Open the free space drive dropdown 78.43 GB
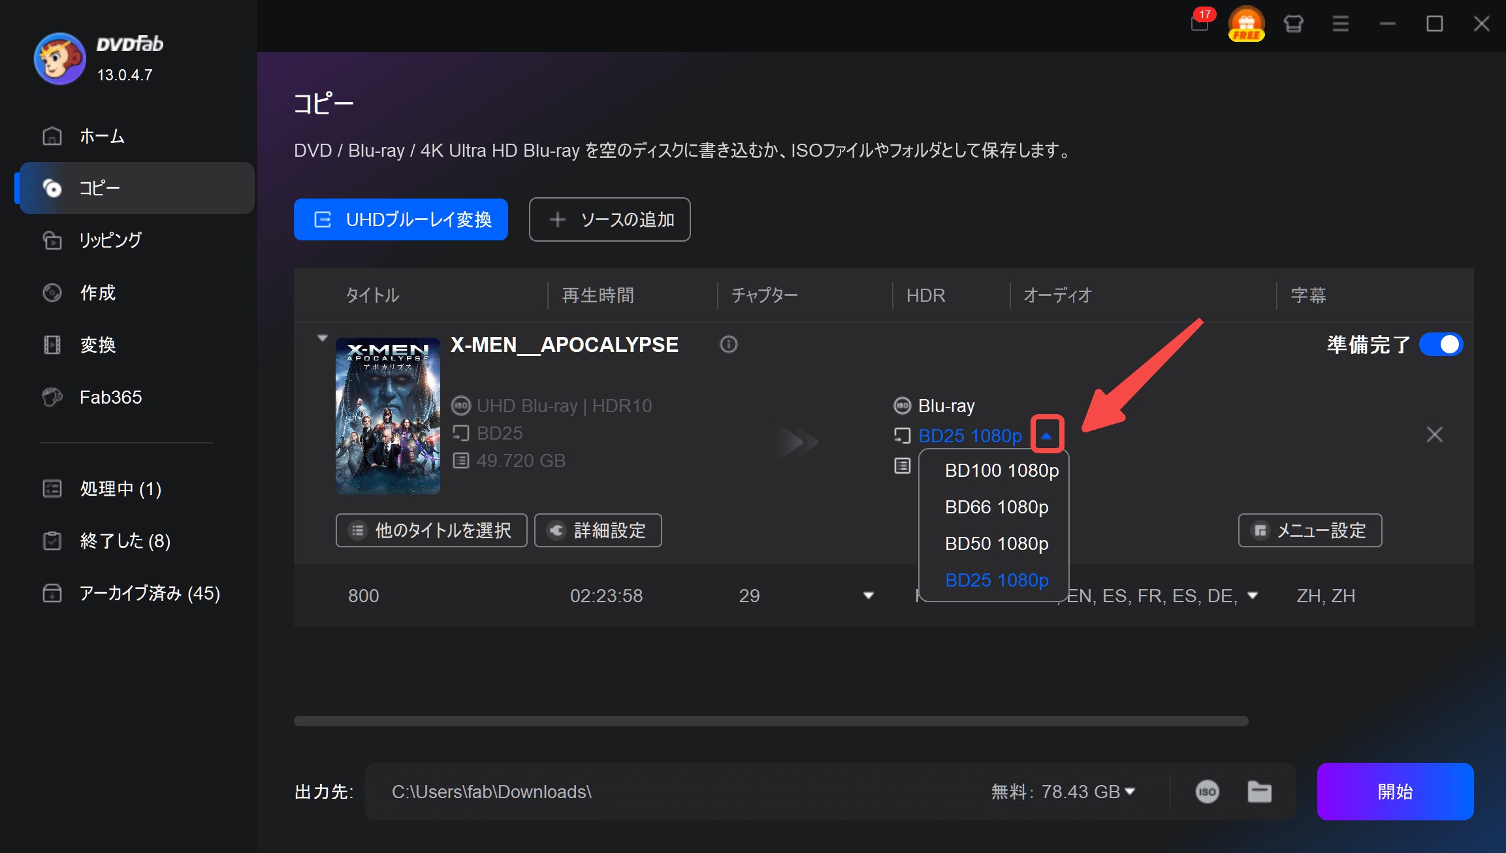The width and height of the screenshot is (1506, 853). (1130, 791)
